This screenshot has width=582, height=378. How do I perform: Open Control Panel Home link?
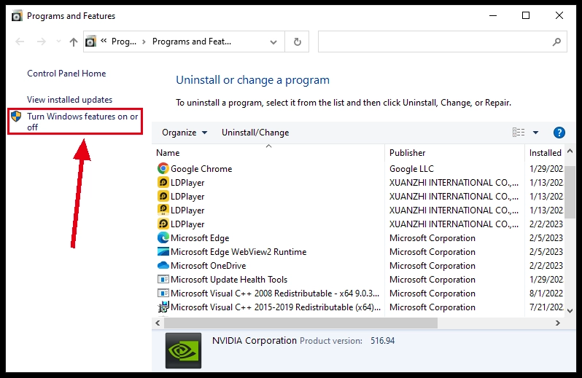click(x=66, y=74)
